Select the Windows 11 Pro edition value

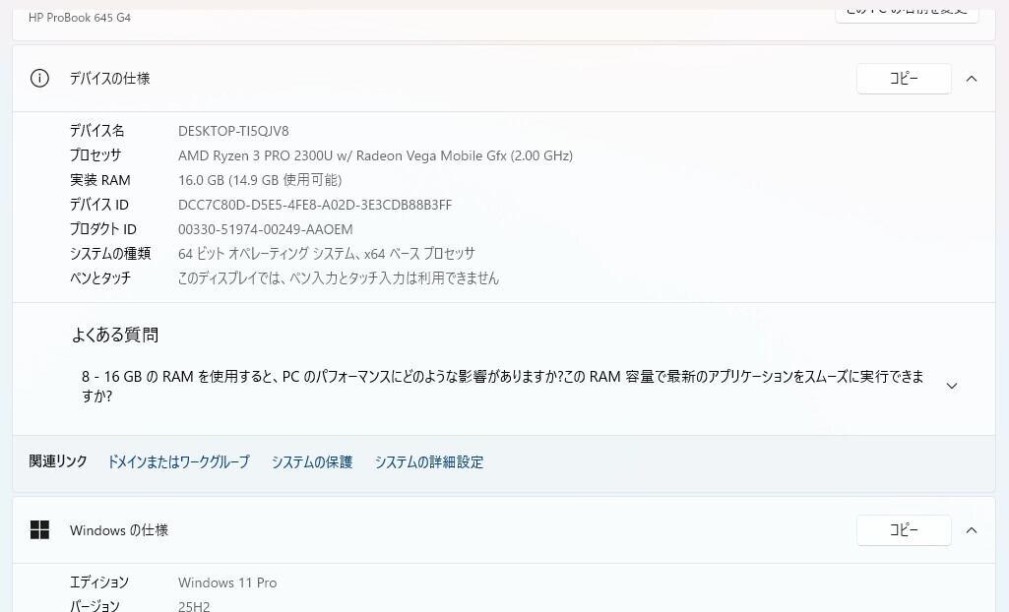(227, 583)
